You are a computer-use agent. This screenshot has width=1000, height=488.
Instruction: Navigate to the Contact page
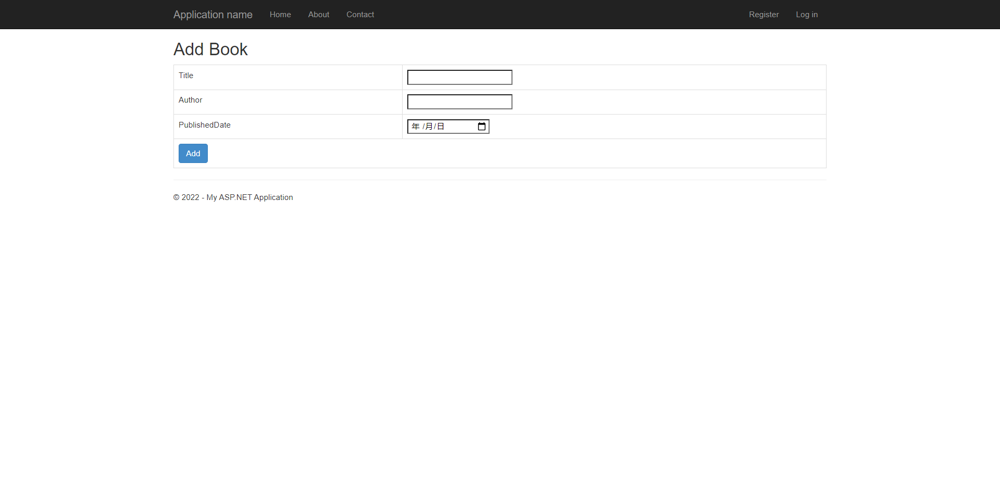(360, 14)
